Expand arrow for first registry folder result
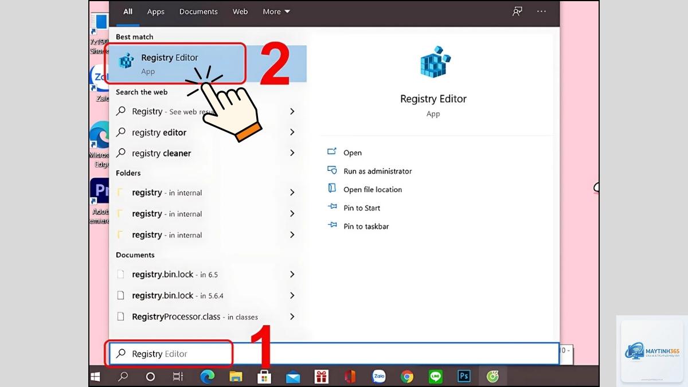Image resolution: width=688 pixels, height=387 pixels. (x=292, y=193)
